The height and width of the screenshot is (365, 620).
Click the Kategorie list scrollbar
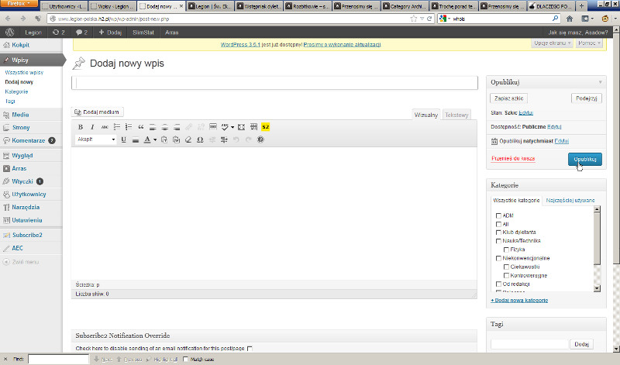(597, 248)
